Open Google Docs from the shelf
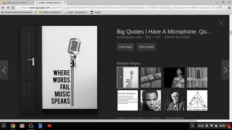This screenshot has width=232, height=130. pos(40,126)
